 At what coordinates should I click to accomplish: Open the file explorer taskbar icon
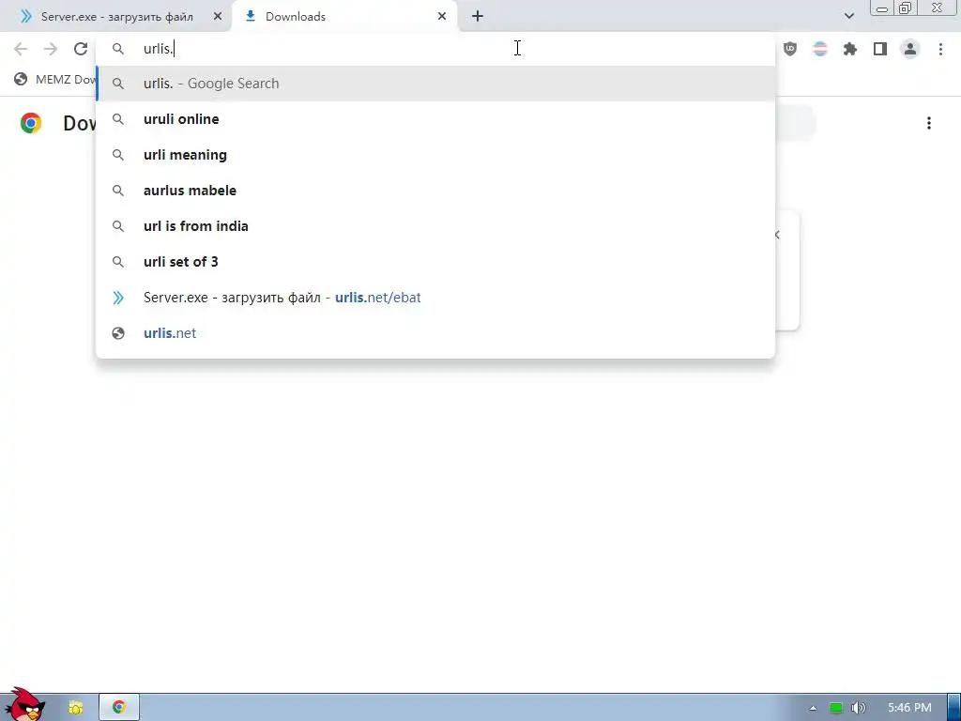pos(75,708)
